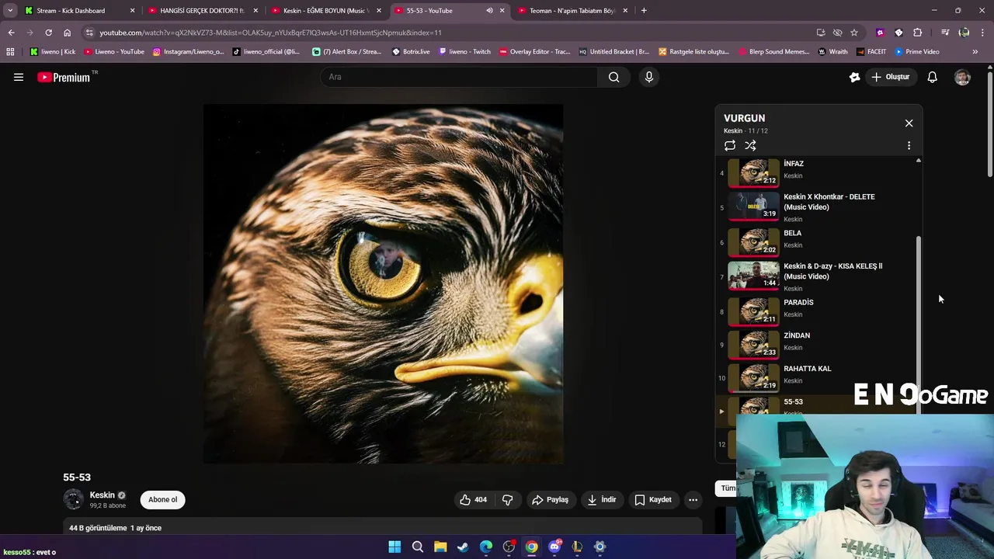Play Keskin X Khontkar - DELETE video
Image resolution: width=994 pixels, height=559 pixels.
(x=815, y=207)
